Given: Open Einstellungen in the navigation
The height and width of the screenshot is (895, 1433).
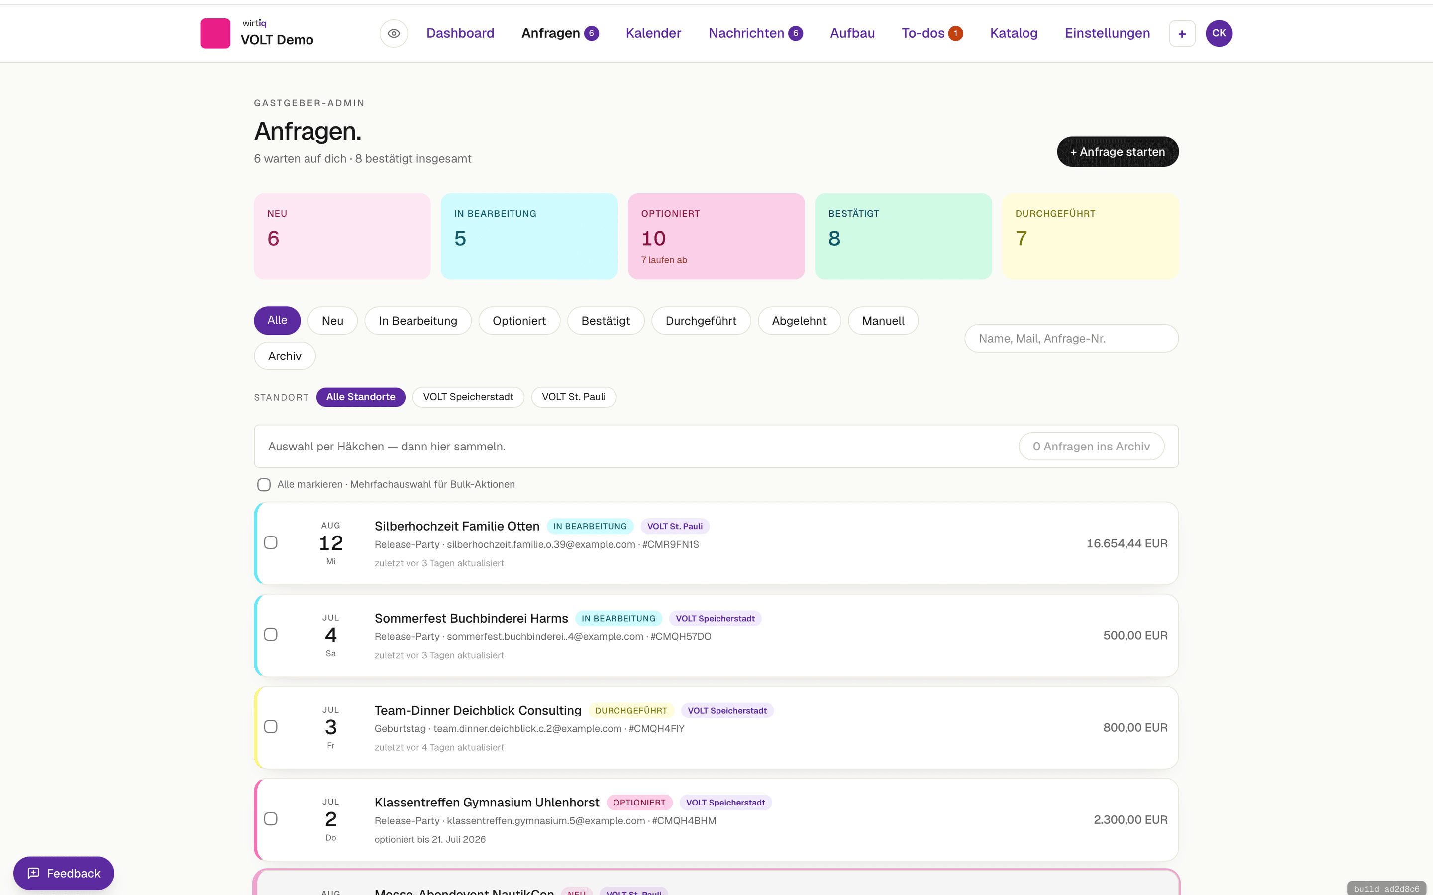Looking at the screenshot, I should click(1107, 33).
